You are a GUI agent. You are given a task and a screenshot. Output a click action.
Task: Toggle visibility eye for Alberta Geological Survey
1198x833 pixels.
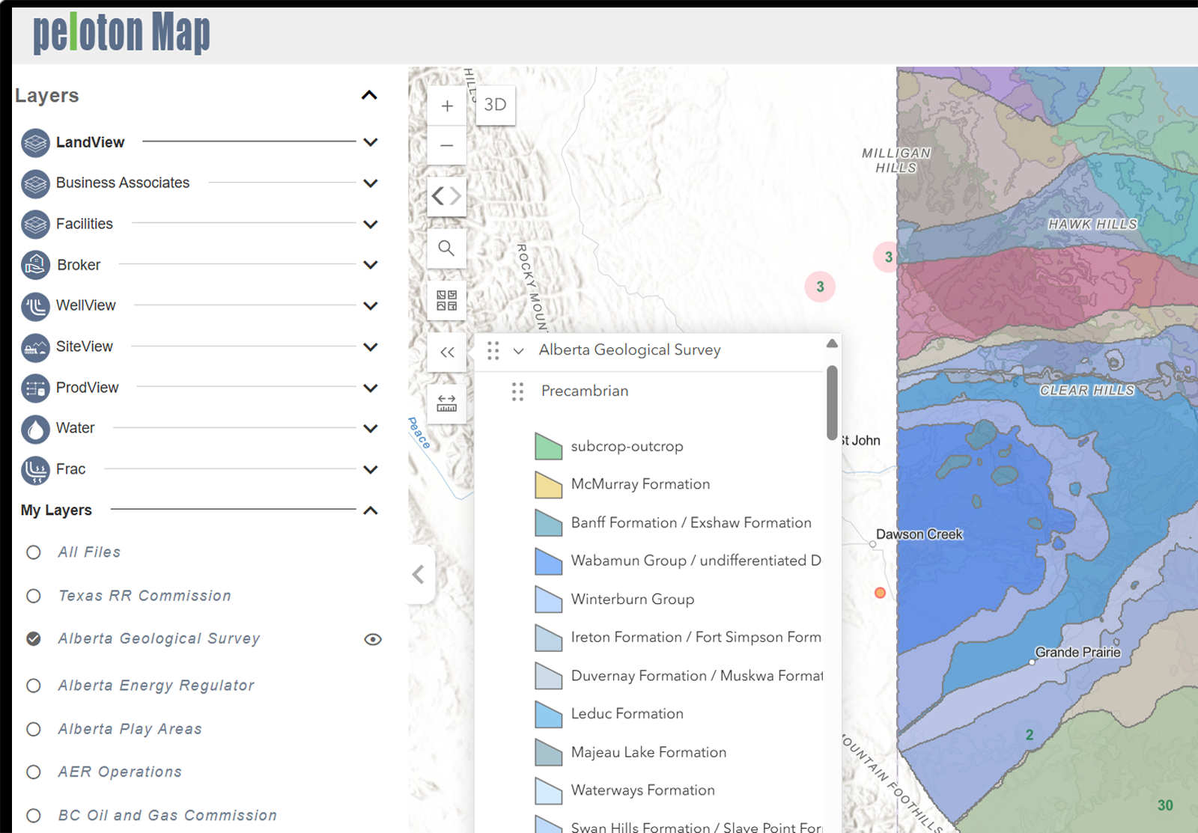tap(372, 638)
